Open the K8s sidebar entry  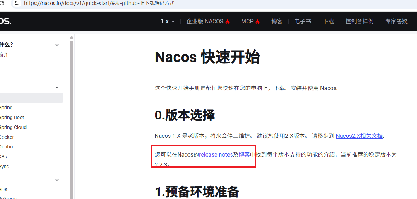4,157
